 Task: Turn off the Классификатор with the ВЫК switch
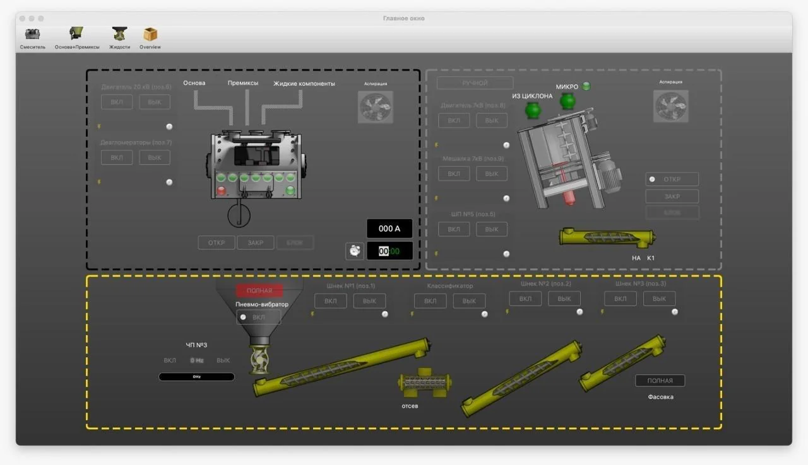pyautogui.click(x=469, y=301)
